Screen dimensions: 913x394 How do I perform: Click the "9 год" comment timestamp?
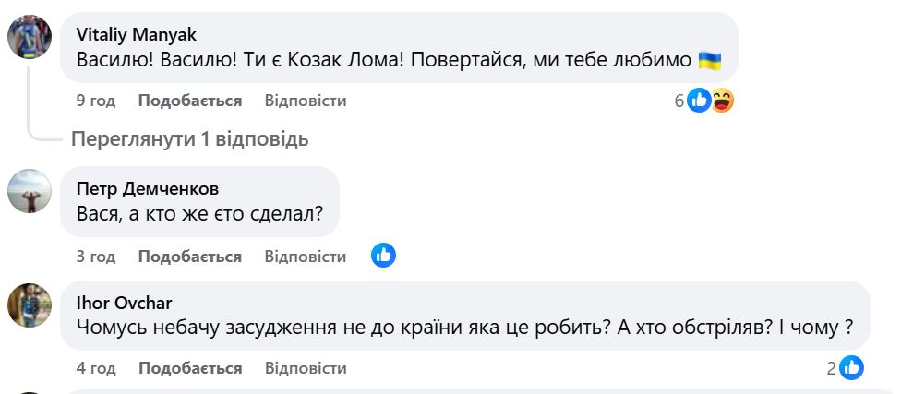tap(96, 101)
